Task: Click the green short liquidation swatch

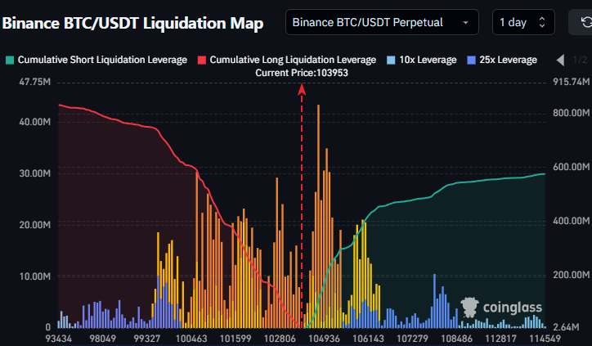Action: (10, 60)
